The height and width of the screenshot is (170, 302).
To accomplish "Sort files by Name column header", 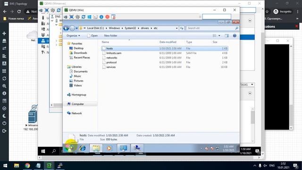I will click(x=105, y=42).
